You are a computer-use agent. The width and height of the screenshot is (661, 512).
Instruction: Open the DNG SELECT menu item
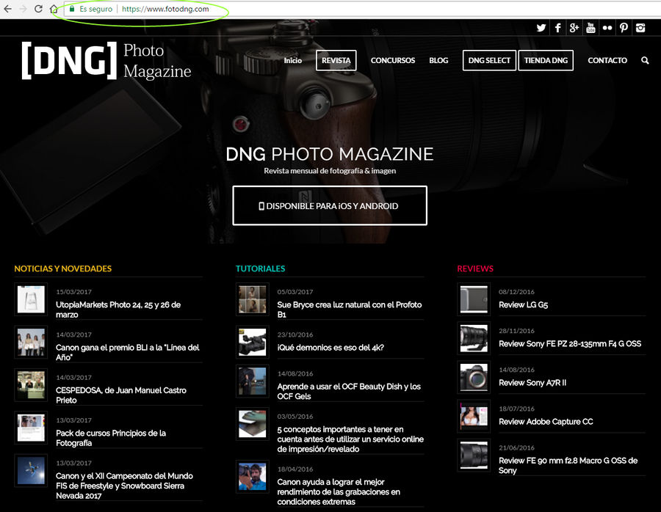point(489,61)
